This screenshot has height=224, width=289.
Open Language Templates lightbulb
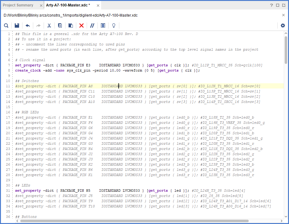[x=114, y=26]
